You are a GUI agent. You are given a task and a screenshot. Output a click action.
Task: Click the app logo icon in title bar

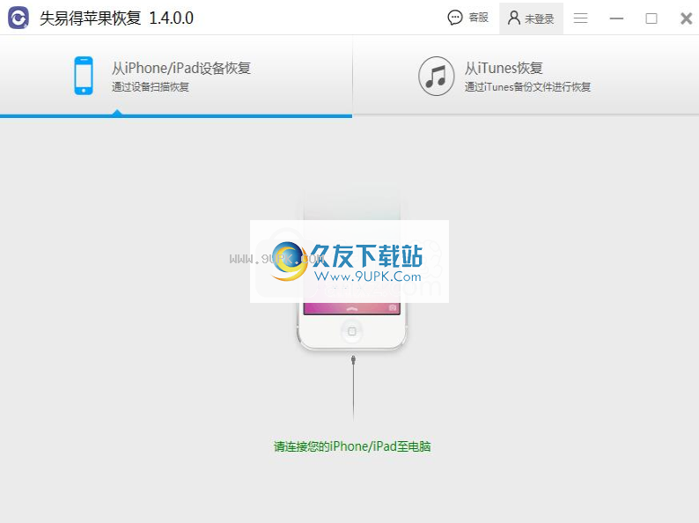click(x=18, y=18)
